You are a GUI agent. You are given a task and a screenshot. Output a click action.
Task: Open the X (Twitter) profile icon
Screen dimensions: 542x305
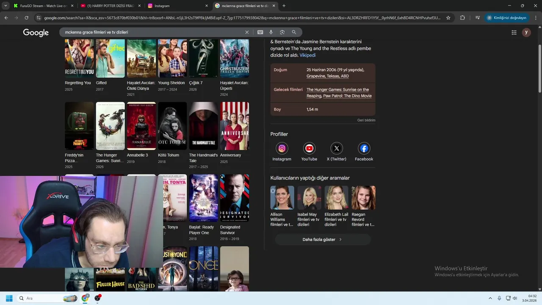(x=337, y=148)
